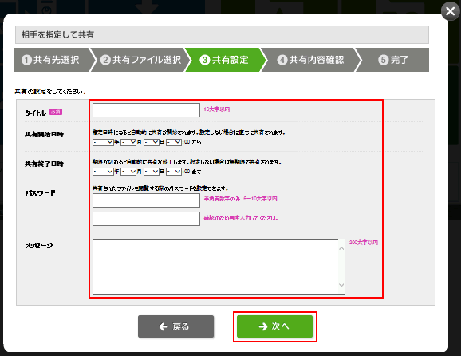This screenshot has width=461, height=356.
Task: Click the password confirmation input field
Action: pos(146,219)
